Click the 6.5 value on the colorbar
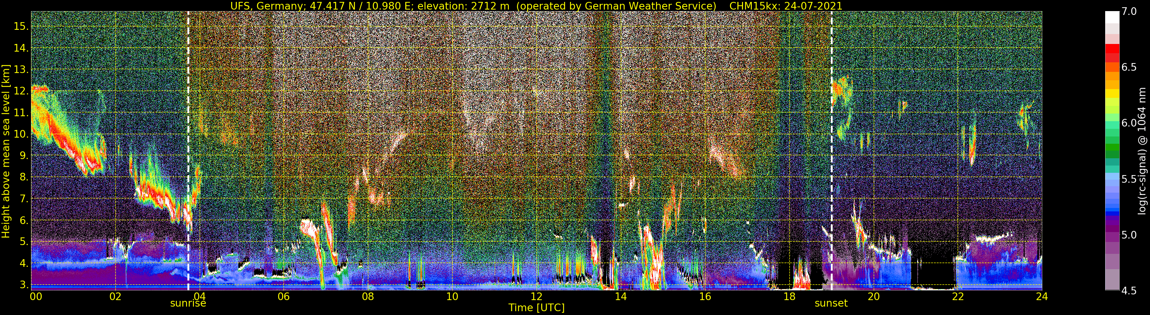The width and height of the screenshot is (1150, 315). tap(1129, 67)
